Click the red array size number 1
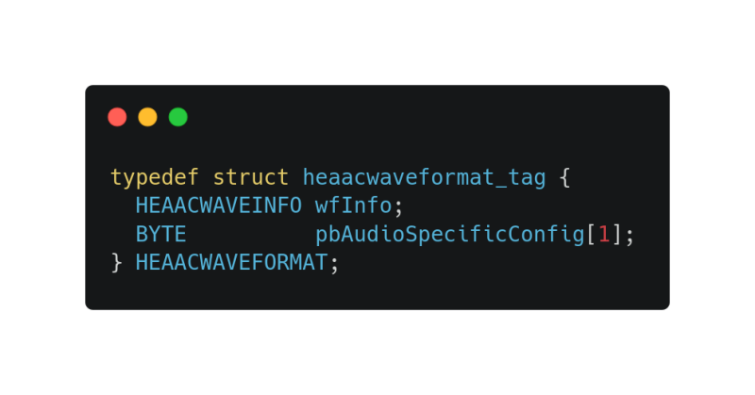Viewport: 755px width, 395px height. point(604,235)
